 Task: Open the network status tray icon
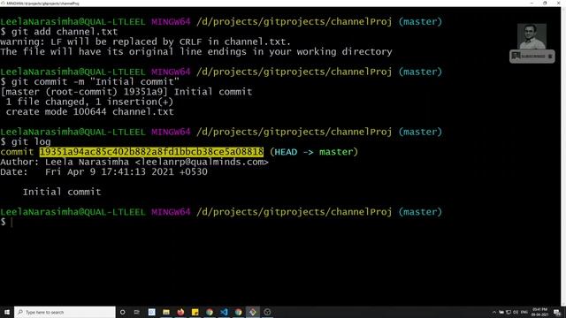(x=509, y=312)
